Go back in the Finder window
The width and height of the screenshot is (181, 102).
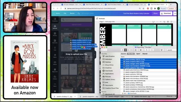pos(103,50)
